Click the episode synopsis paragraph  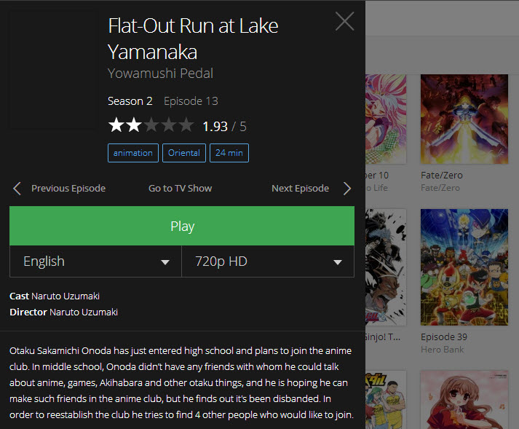[x=181, y=382]
